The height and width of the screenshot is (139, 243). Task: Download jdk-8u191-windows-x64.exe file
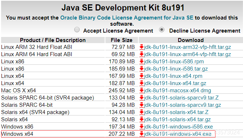click(x=177, y=134)
